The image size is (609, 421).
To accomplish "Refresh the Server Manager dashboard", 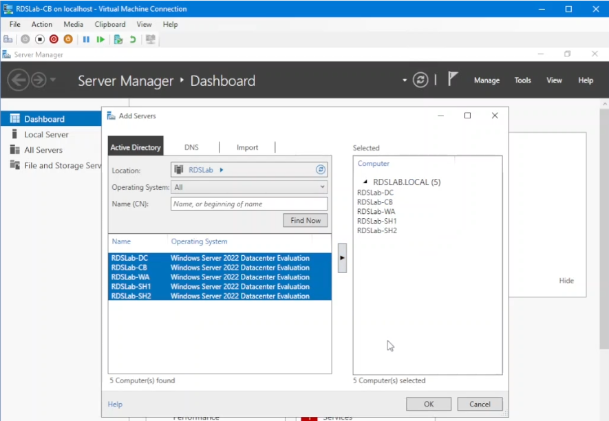I will click(419, 79).
